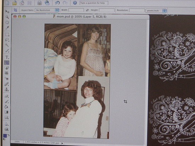
Task: Select the Rectangular Marquee tool
Action: click(7, 34)
